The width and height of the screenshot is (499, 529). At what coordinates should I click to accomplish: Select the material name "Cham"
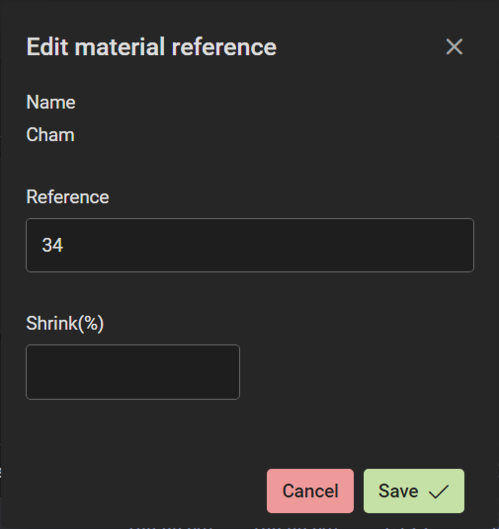(50, 135)
